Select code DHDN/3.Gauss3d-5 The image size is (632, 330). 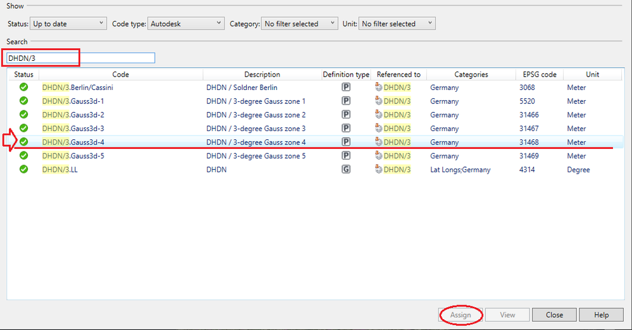pos(73,156)
